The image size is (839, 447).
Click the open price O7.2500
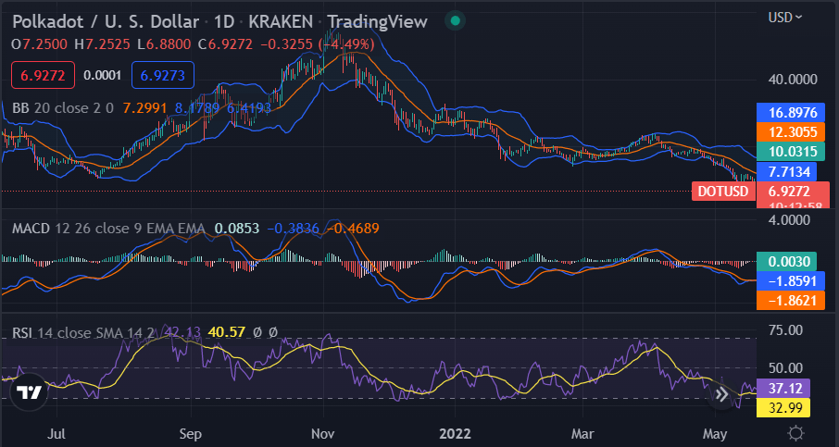[x=39, y=43]
